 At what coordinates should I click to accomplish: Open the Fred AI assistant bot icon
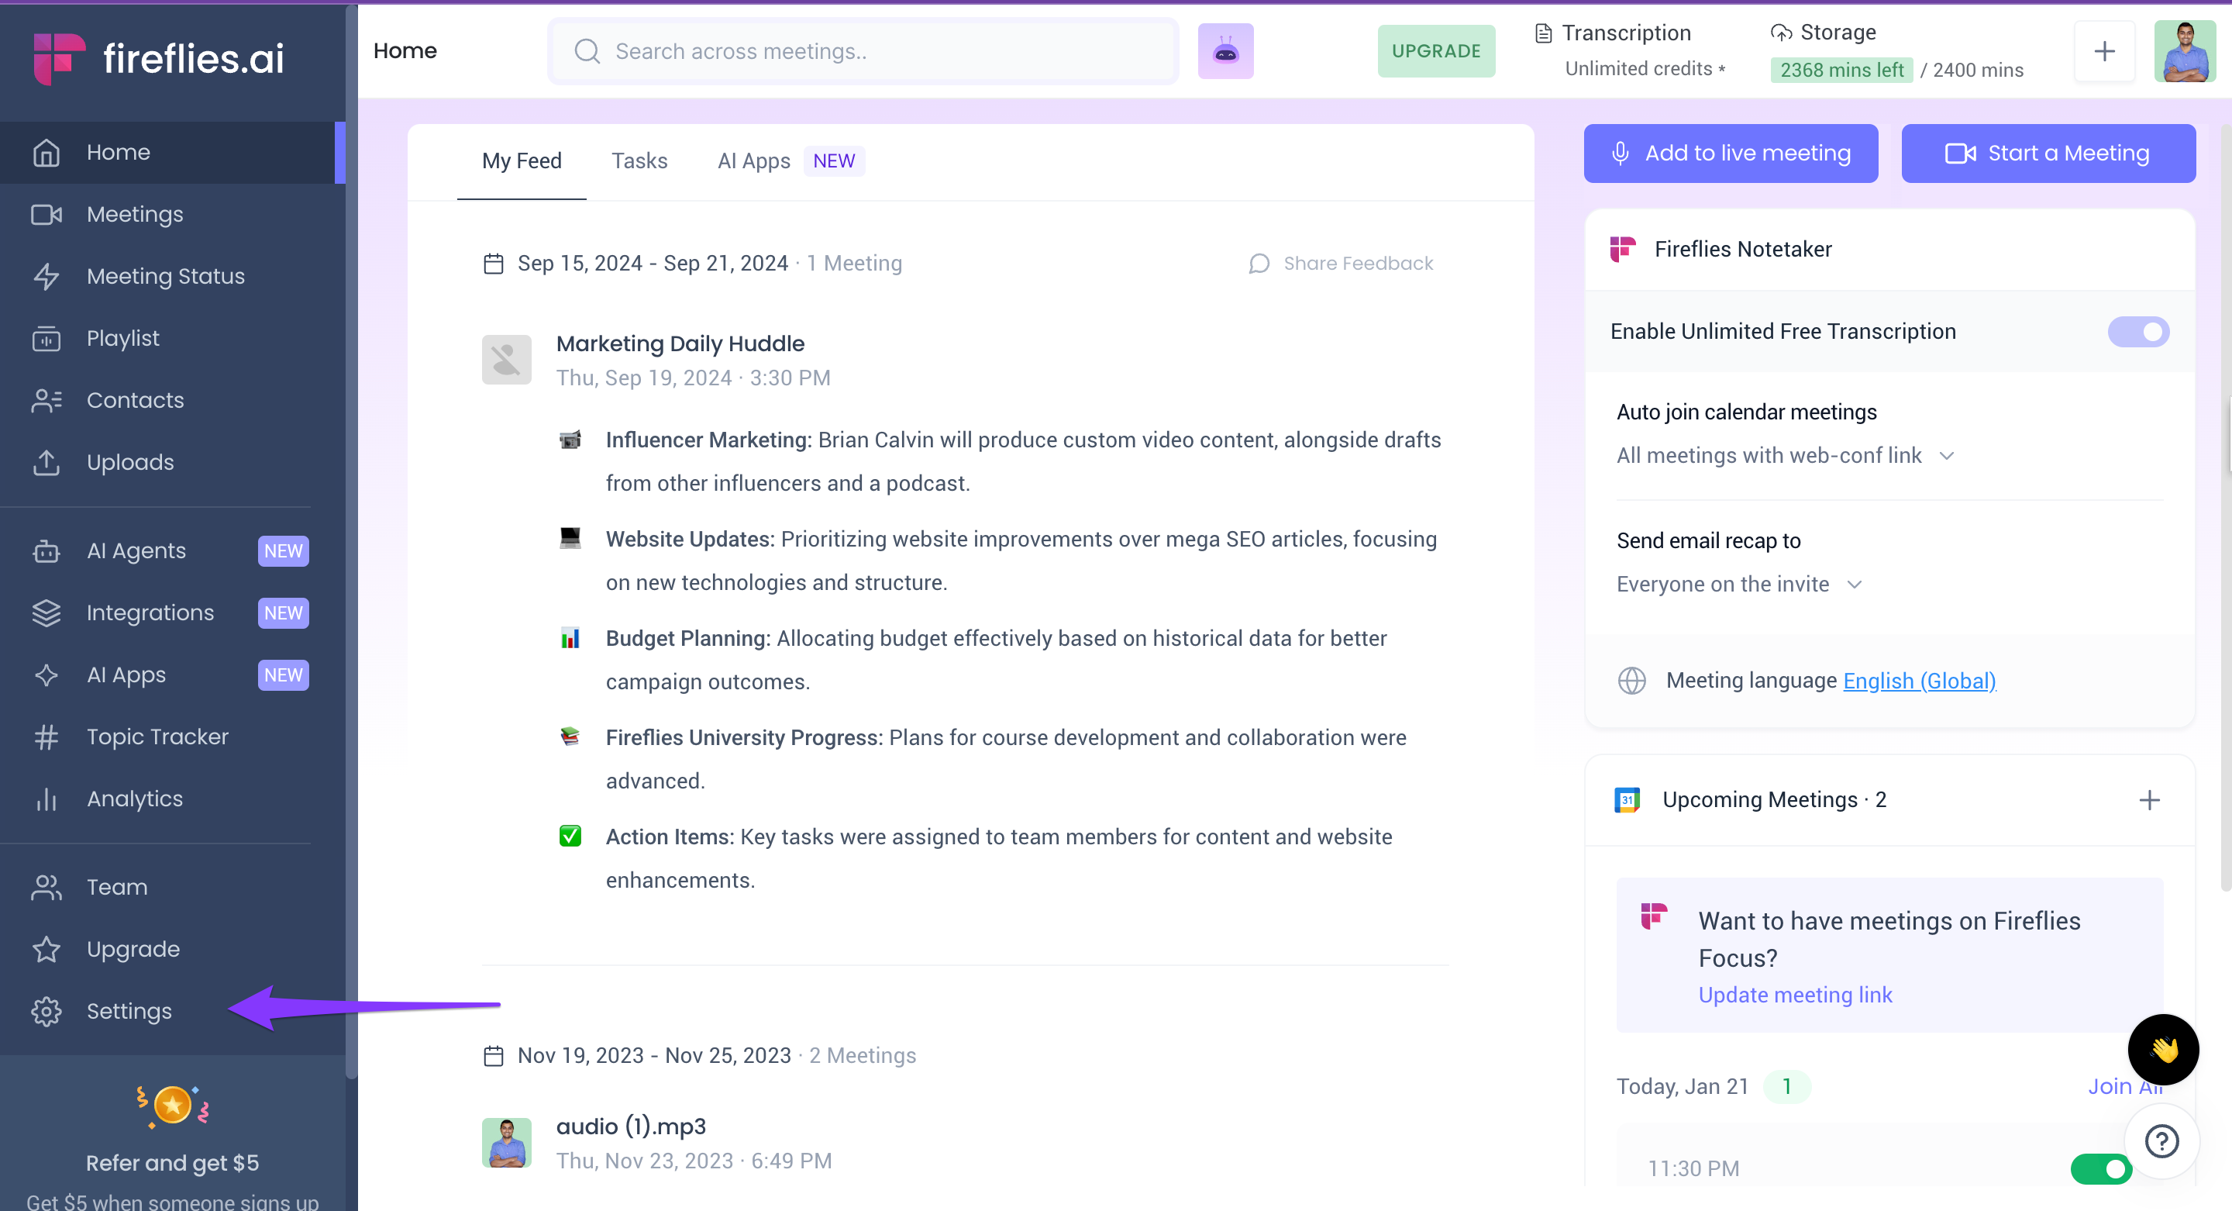(1225, 51)
